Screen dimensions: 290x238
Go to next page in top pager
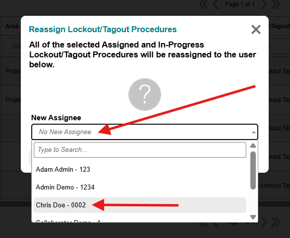point(264,4)
